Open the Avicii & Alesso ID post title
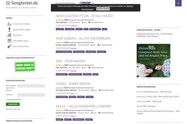This screenshot has height=124, width=187. pyautogui.click(x=84, y=16)
